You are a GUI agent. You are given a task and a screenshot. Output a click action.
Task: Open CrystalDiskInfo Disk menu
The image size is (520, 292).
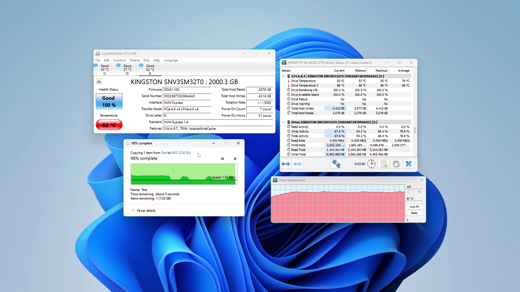(x=147, y=60)
